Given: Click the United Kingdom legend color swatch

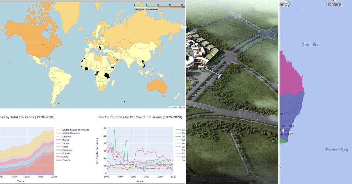Looking at the screenshot, I should click(59, 133).
